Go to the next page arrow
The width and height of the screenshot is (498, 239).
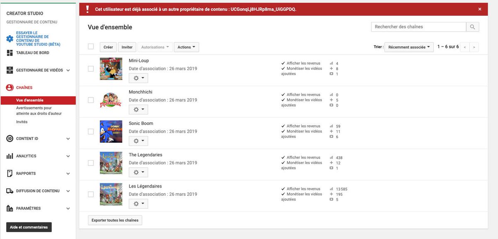point(474,47)
